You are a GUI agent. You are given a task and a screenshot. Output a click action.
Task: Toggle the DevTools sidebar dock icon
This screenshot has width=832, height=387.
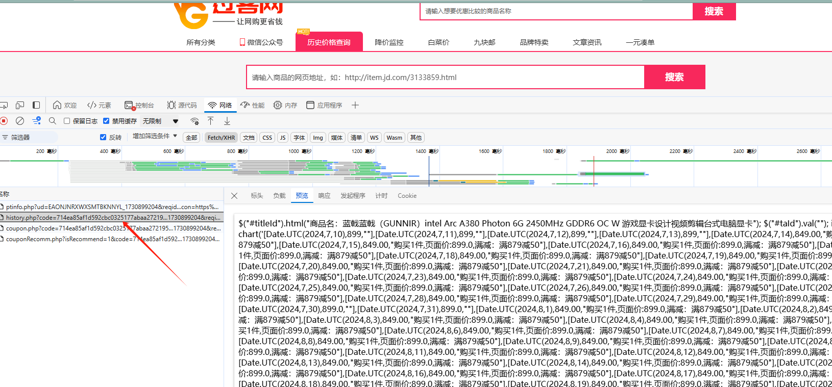[36, 105]
